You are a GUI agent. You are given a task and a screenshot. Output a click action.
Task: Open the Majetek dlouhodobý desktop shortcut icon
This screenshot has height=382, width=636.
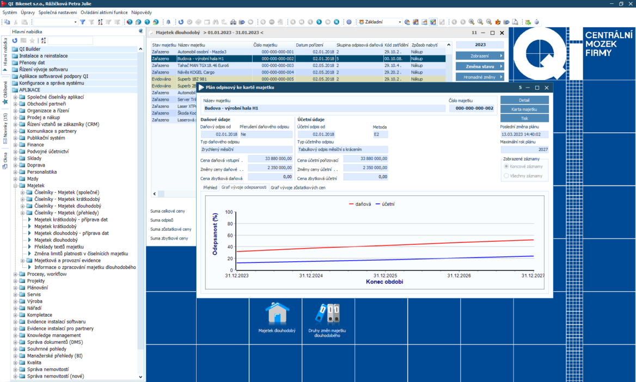pyautogui.click(x=277, y=315)
